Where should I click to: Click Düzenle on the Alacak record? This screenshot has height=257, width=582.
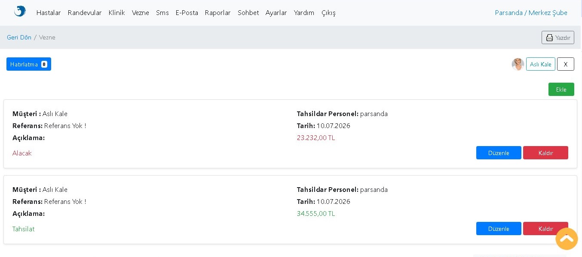pyautogui.click(x=499, y=153)
